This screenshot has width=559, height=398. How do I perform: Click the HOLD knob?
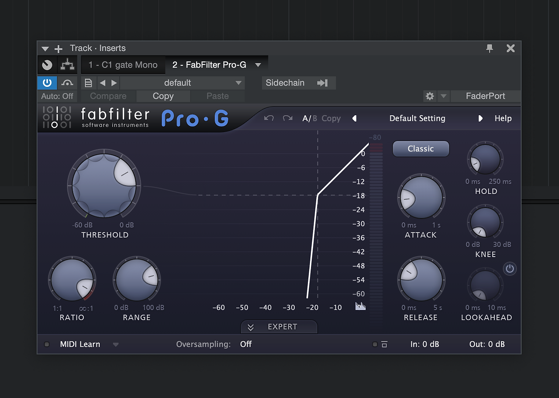click(485, 159)
